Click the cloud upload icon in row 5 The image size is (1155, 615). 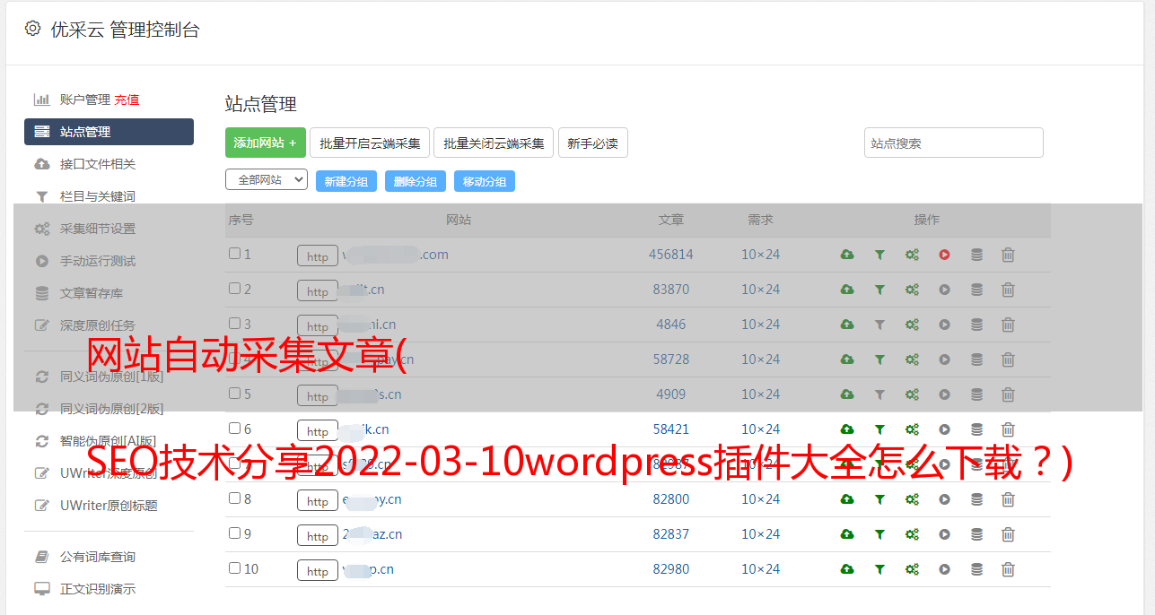(847, 394)
